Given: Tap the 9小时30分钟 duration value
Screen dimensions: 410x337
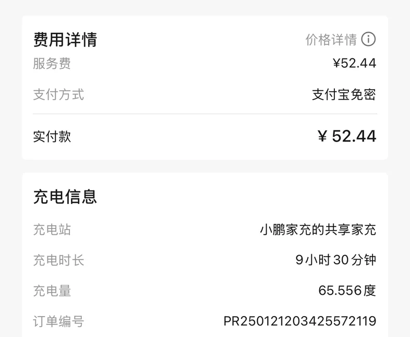Looking at the screenshot, I should [336, 260].
